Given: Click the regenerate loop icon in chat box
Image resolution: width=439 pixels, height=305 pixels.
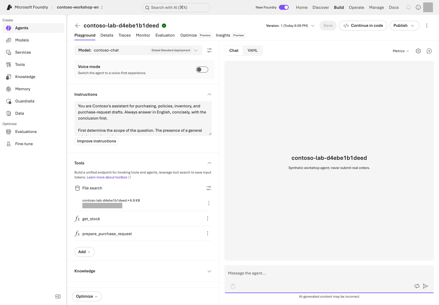Looking at the screenshot, I should (417, 286).
